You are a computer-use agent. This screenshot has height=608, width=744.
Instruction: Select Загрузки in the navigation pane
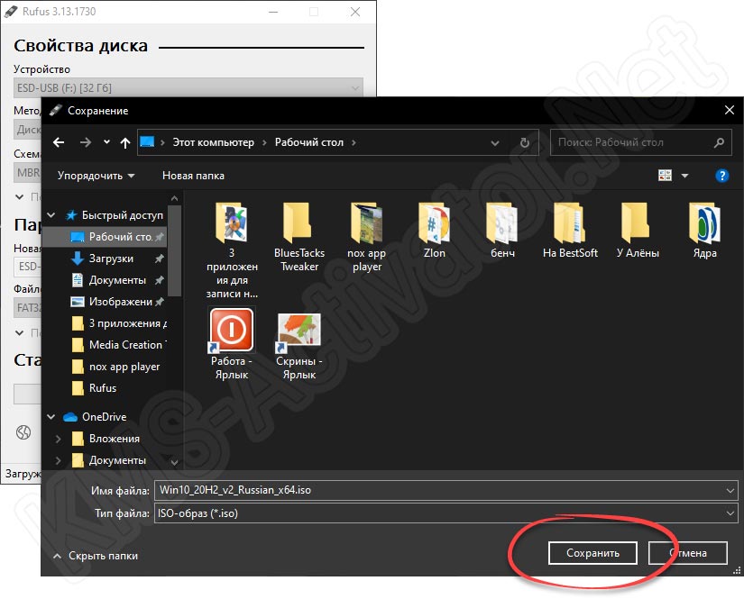click(111, 259)
